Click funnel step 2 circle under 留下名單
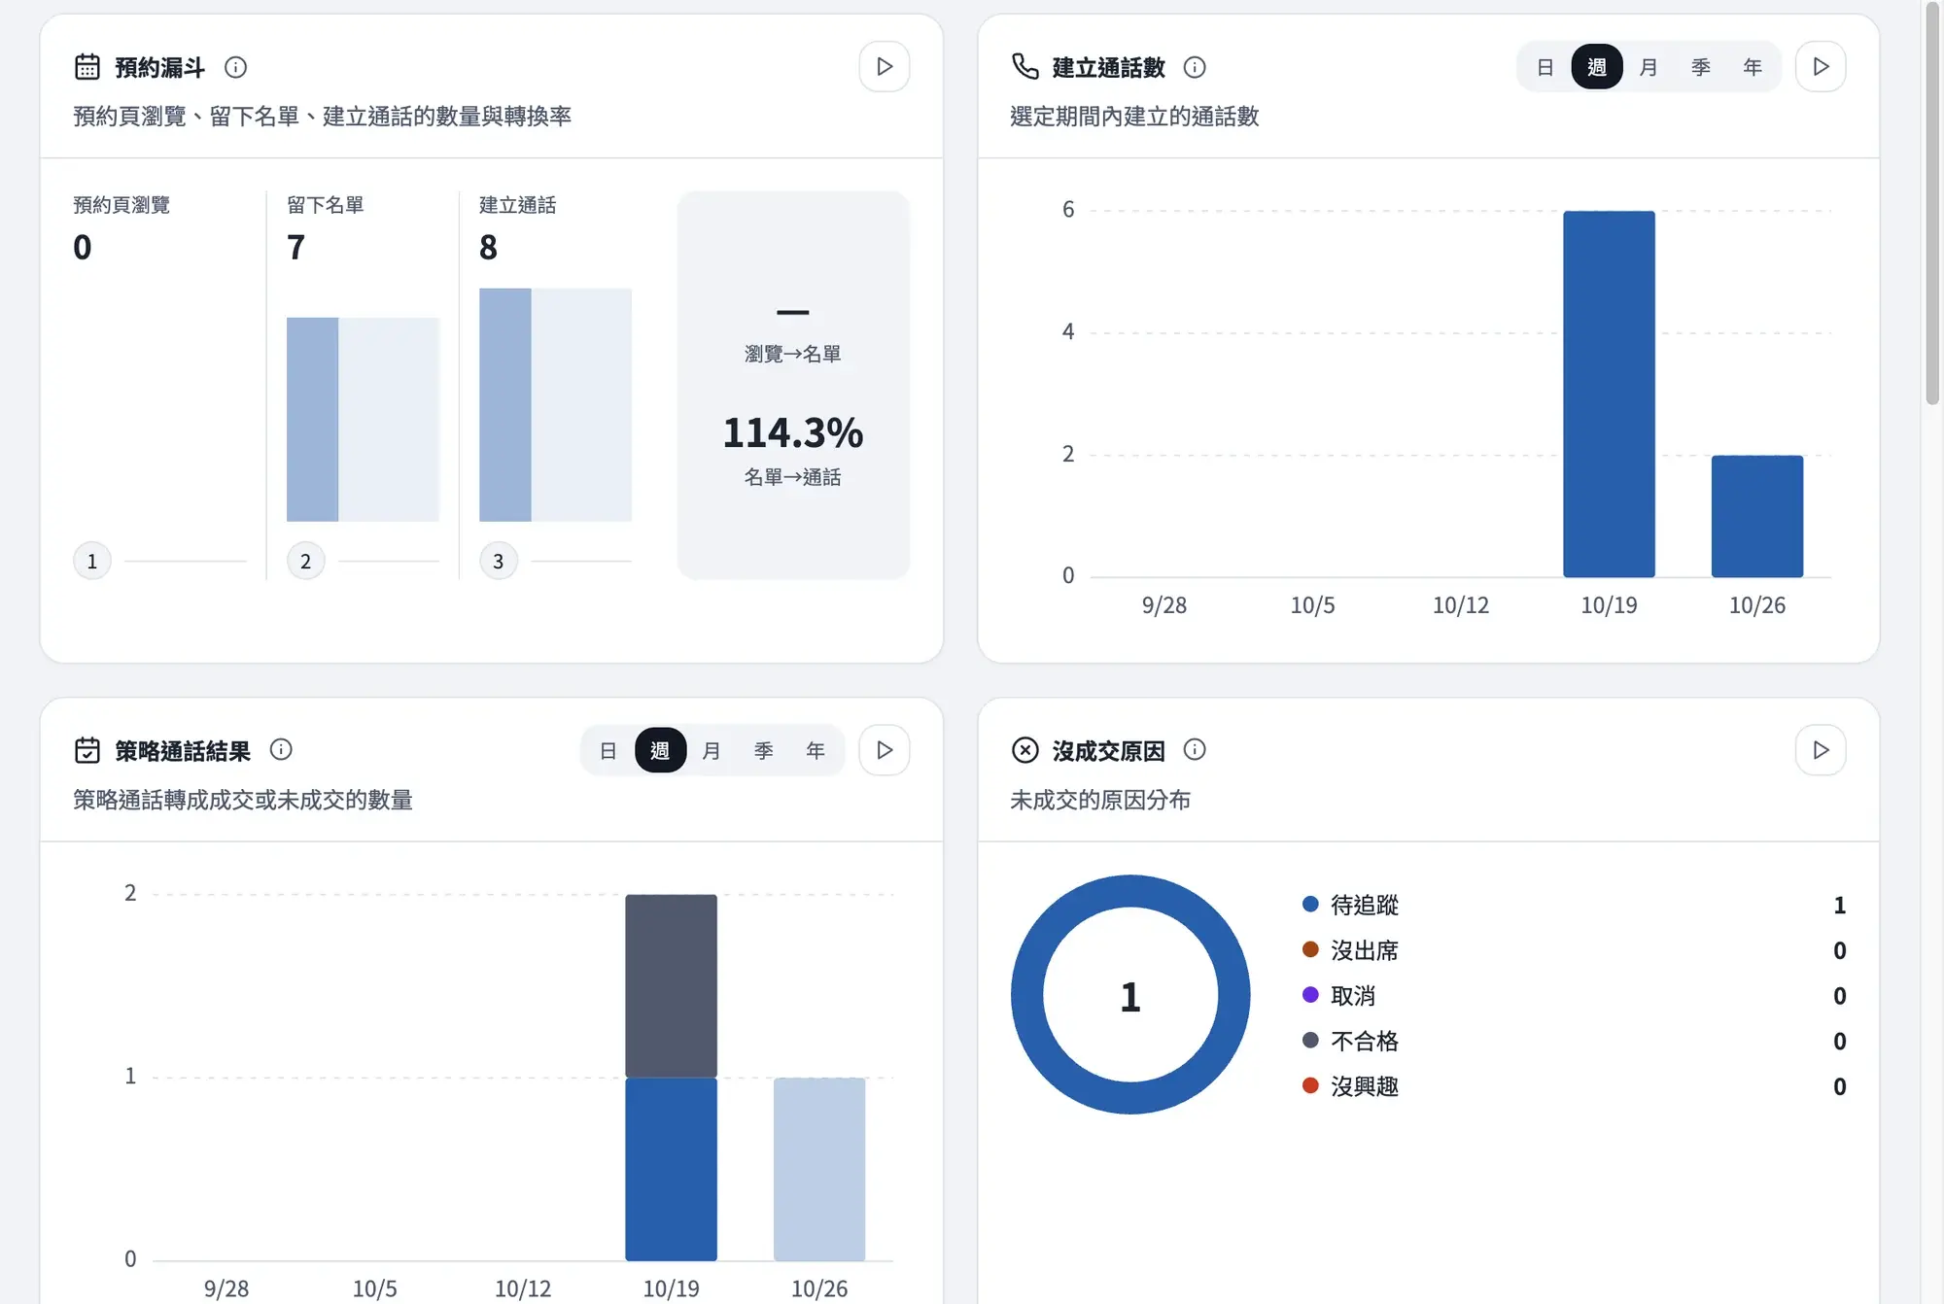 click(x=305, y=561)
